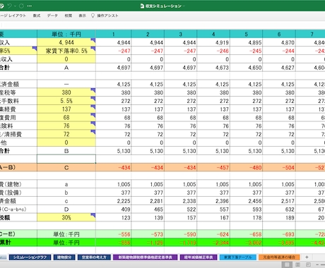The width and height of the screenshot is (325, 268).
Task: Select the -573 cell in light green row
Action: click(148, 234)
